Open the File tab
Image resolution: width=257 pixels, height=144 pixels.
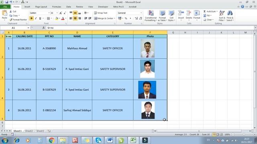click(5, 7)
